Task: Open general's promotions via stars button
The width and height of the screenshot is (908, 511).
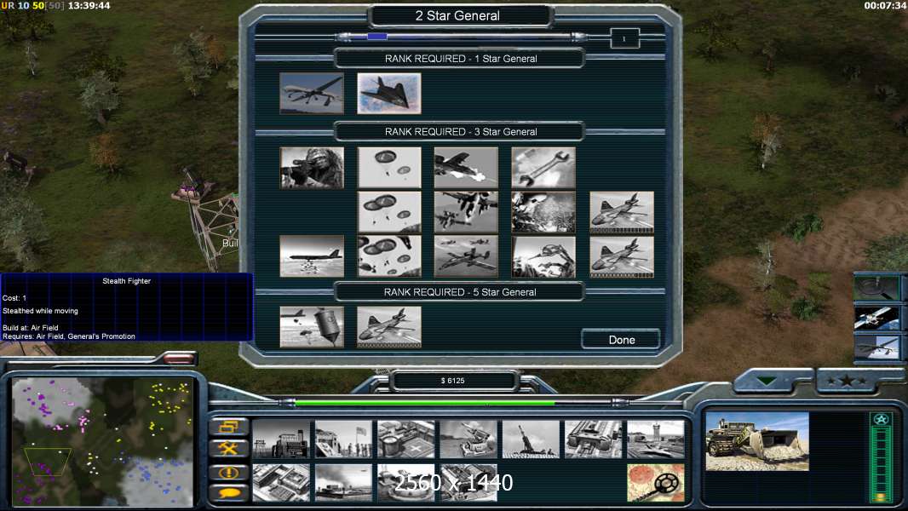Action: pos(847,381)
